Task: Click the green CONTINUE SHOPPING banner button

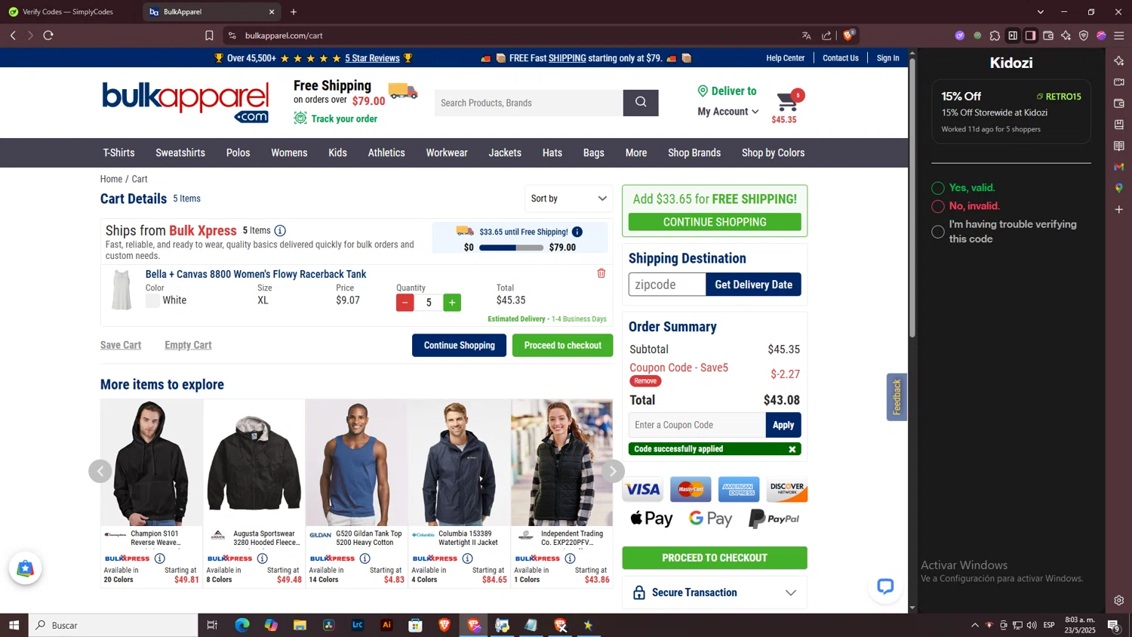Action: pyautogui.click(x=715, y=222)
